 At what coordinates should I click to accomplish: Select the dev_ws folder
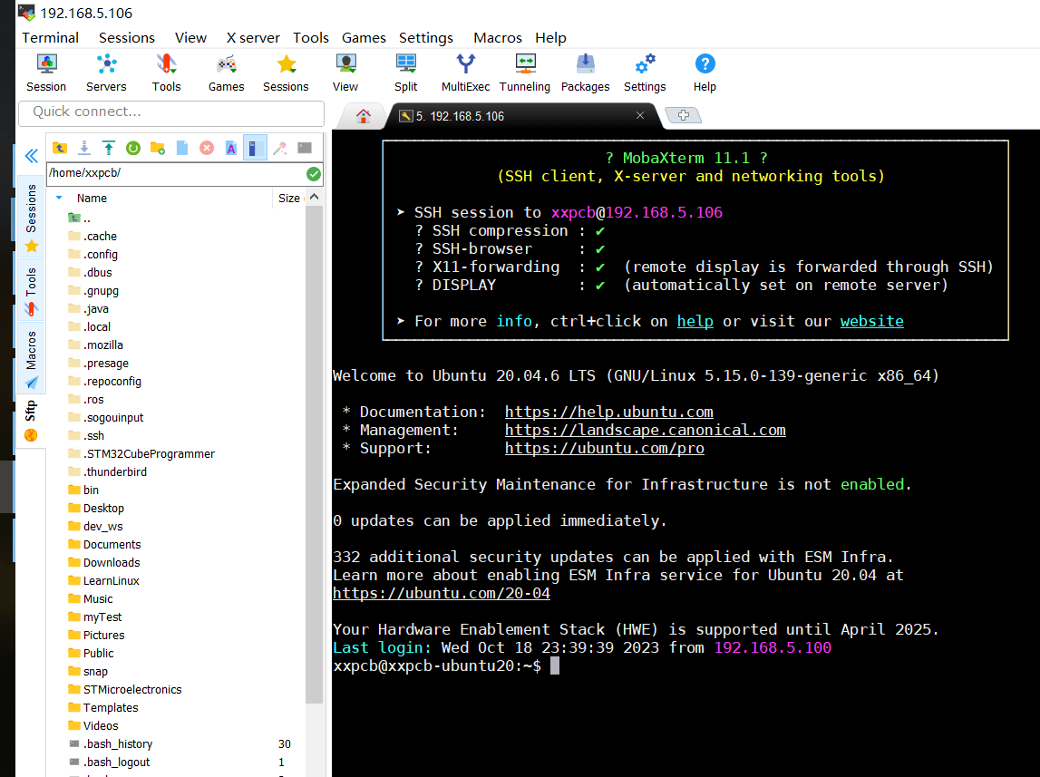point(95,527)
